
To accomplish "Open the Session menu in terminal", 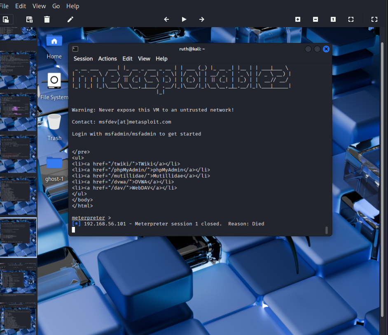I will (83, 58).
